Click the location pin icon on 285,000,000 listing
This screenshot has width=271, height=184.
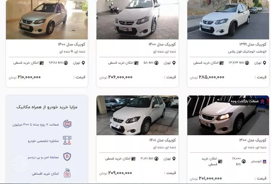(x=264, y=63)
